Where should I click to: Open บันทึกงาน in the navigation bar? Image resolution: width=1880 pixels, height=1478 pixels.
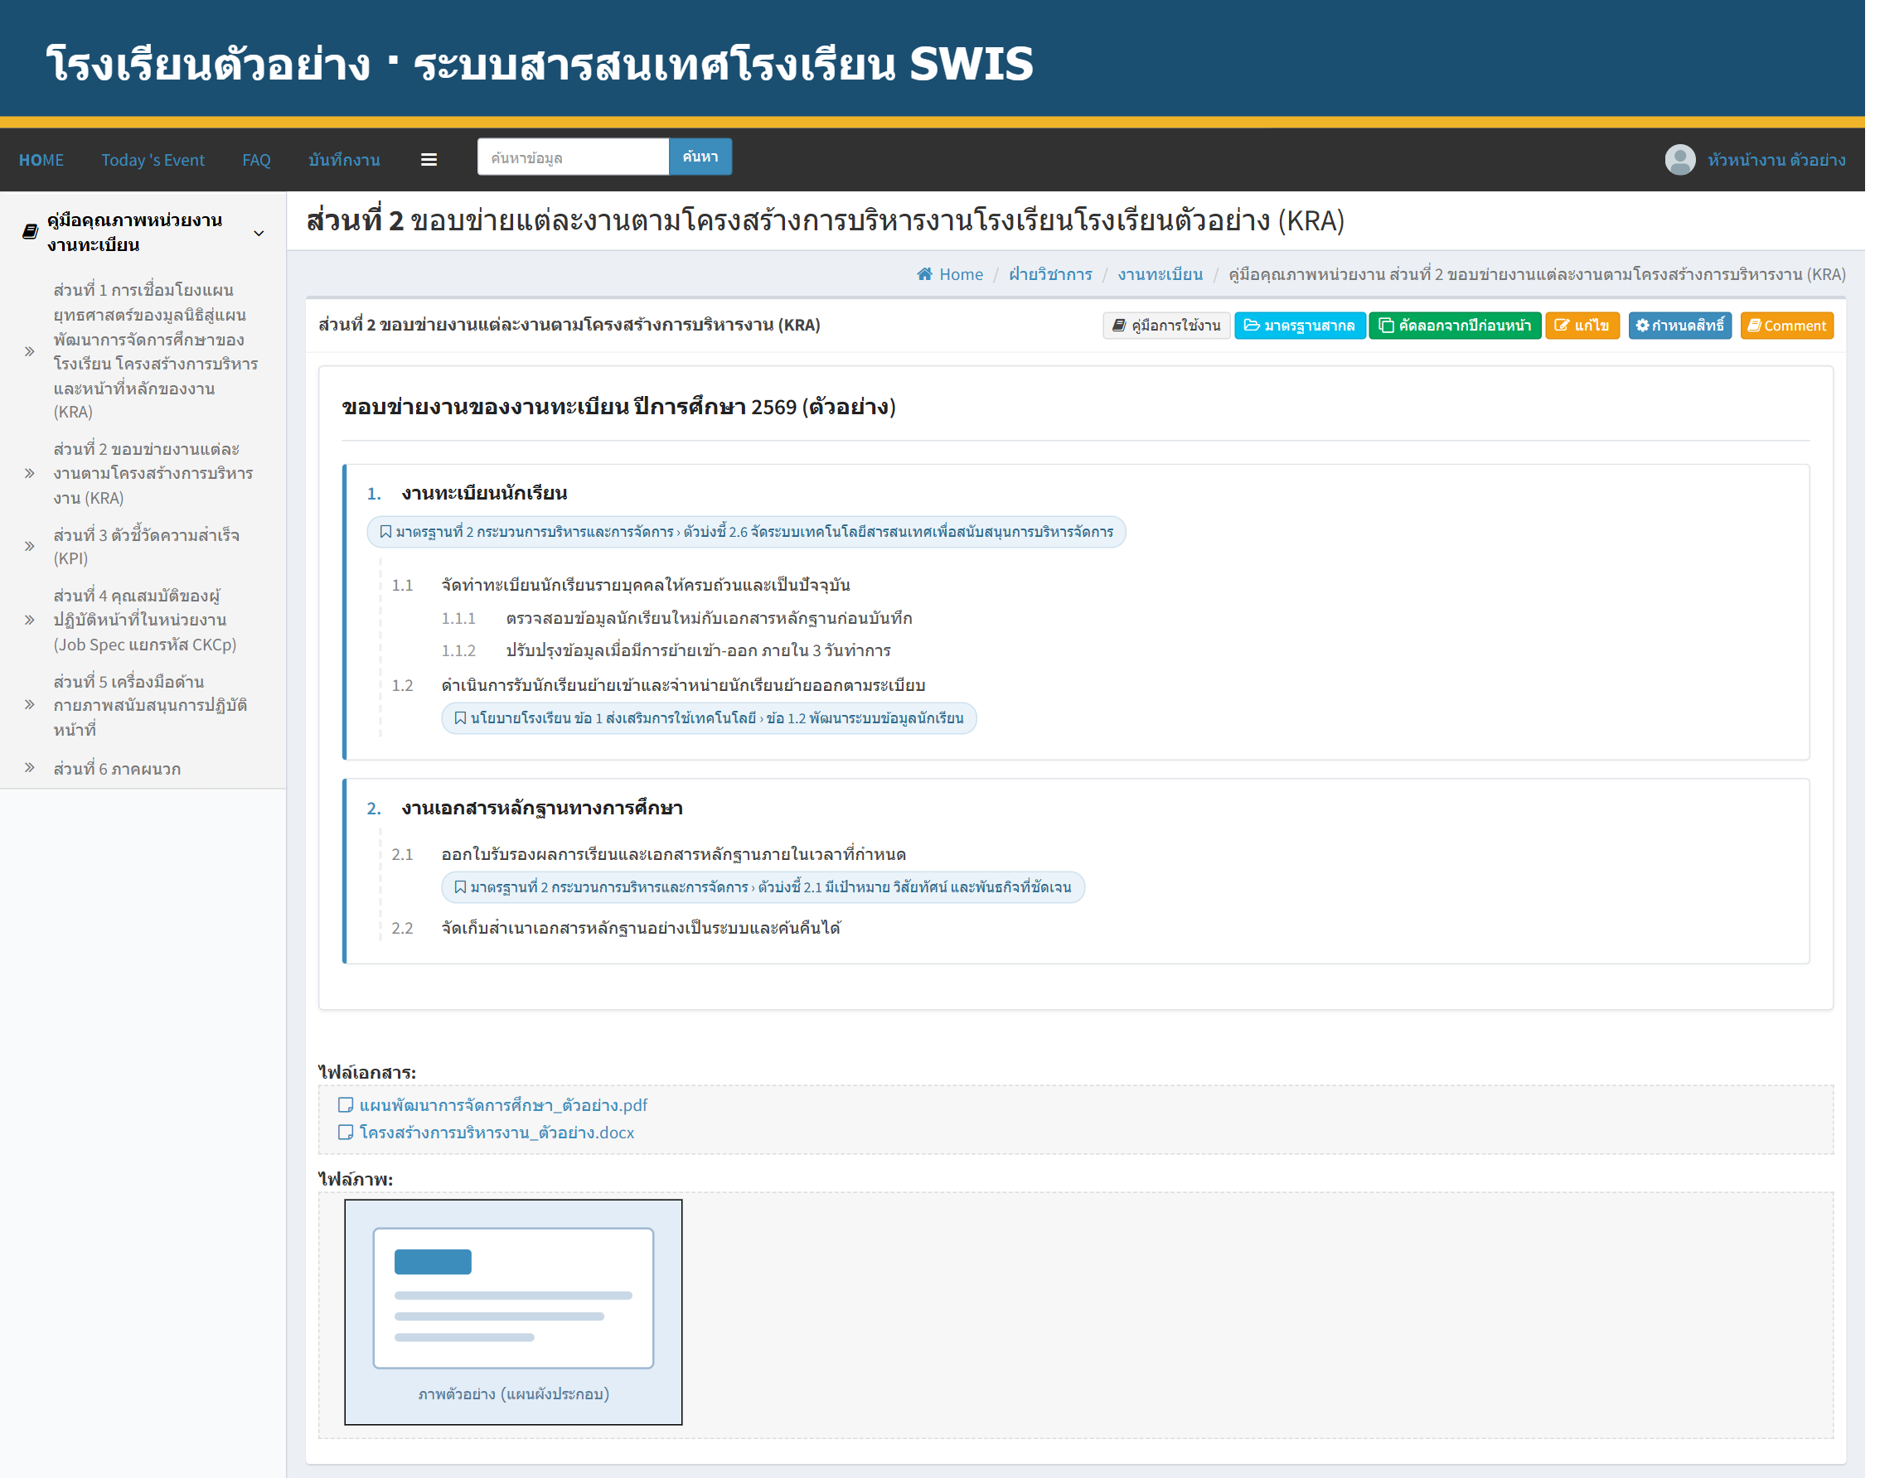click(x=345, y=160)
